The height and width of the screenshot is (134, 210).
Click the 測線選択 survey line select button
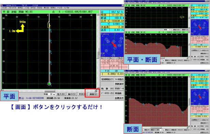(119, 84)
